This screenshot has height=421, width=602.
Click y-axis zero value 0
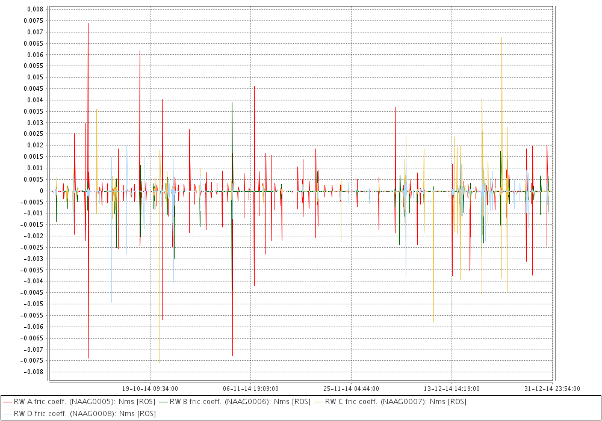[42, 191]
